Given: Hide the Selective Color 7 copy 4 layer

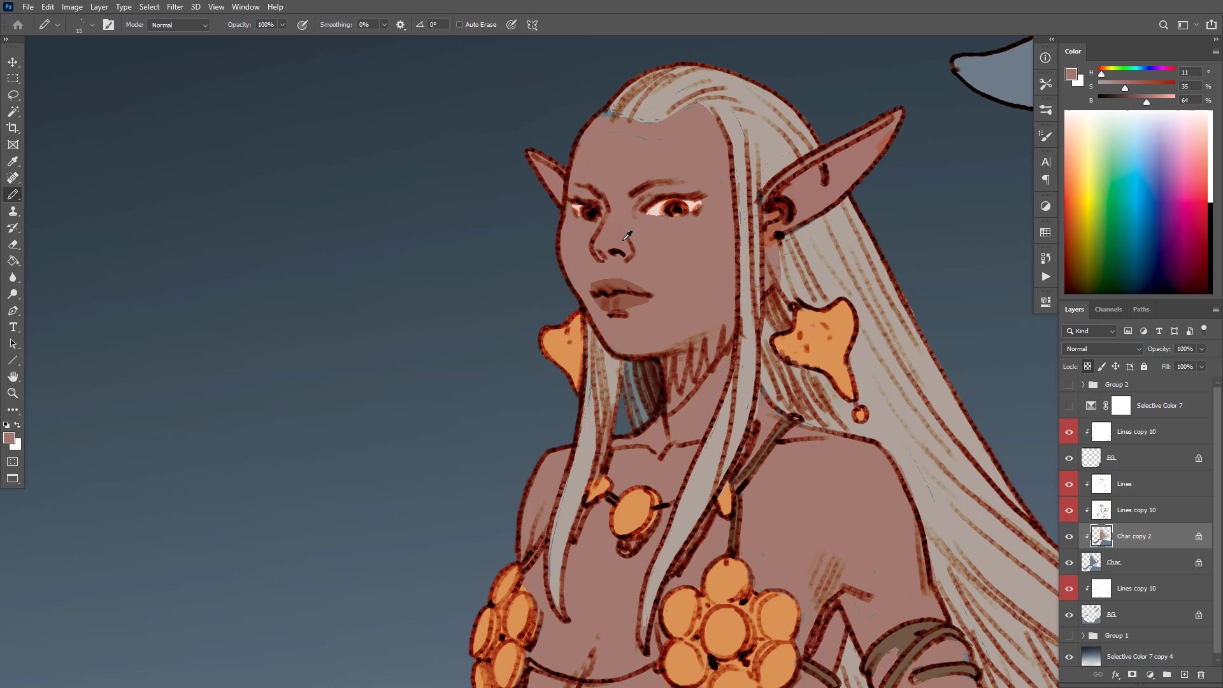Looking at the screenshot, I should (1069, 657).
